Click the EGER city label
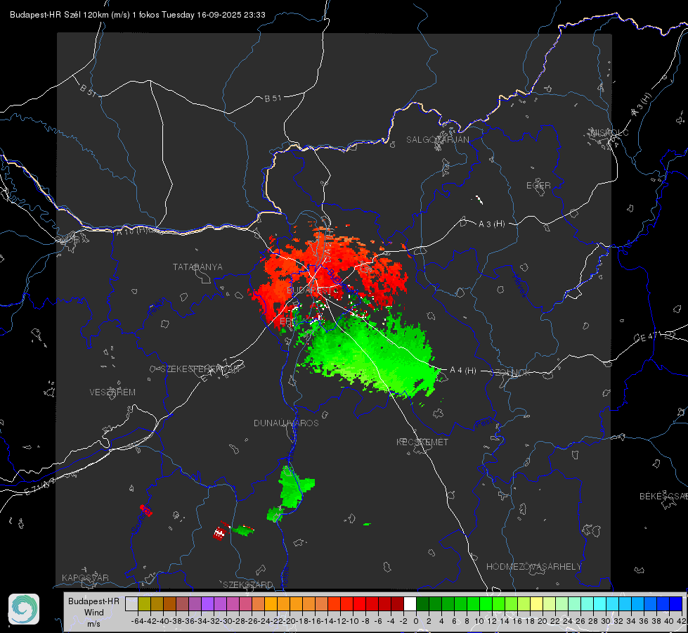Screen dimensions: 688x633 point(538,186)
